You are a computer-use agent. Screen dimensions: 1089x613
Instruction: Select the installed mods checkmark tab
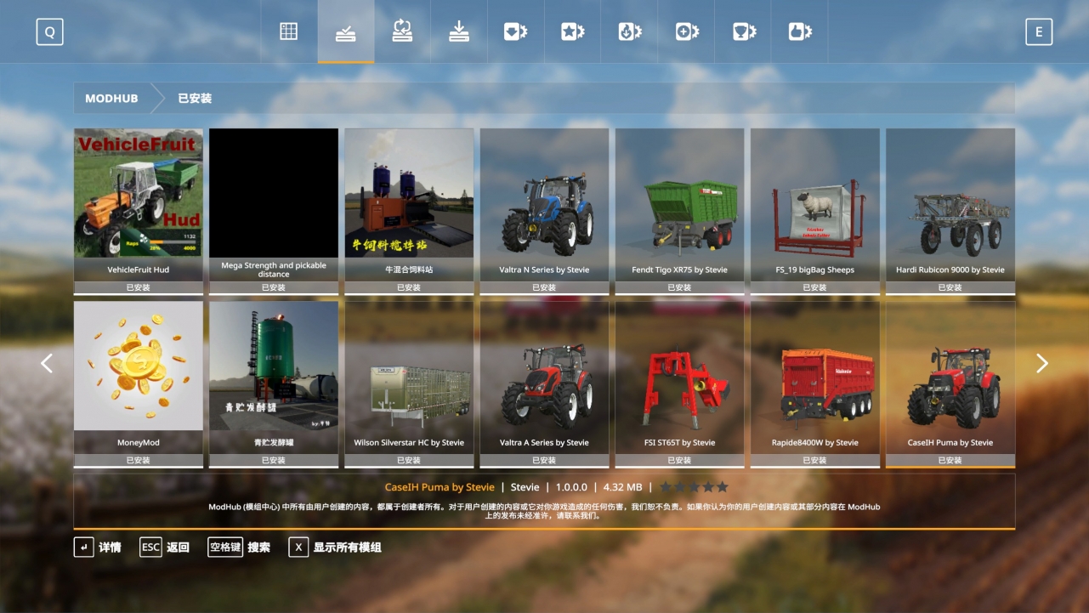(x=346, y=32)
